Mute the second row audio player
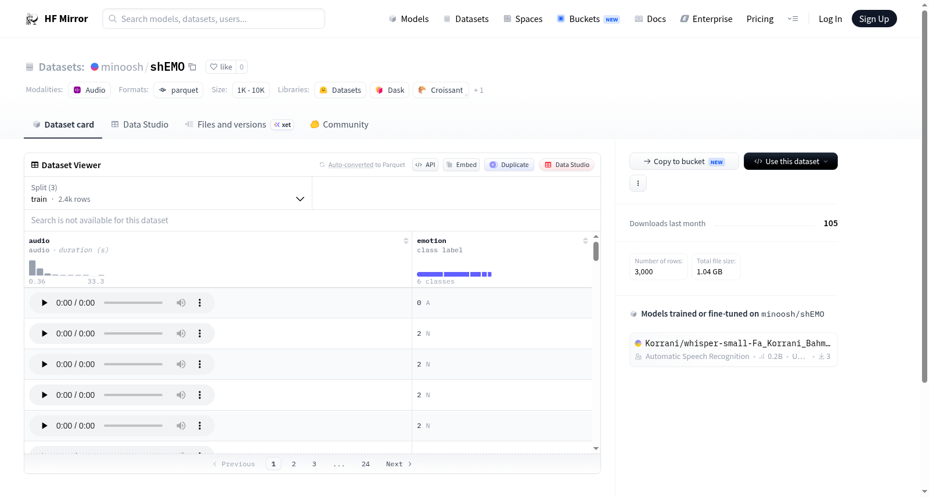929x497 pixels. (x=181, y=333)
